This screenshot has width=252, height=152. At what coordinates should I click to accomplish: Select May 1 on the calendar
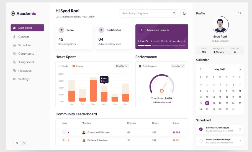click(220, 85)
